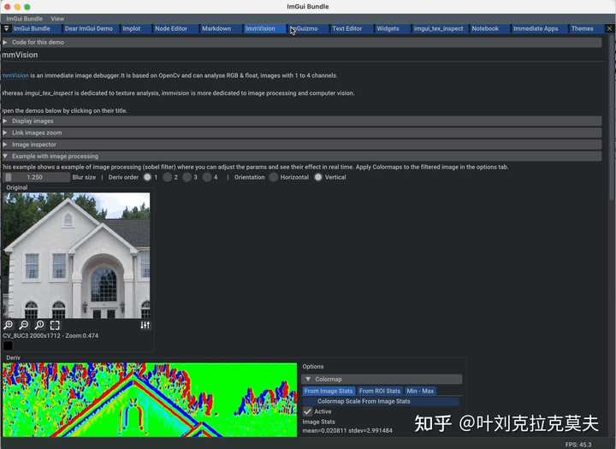The image size is (616, 449).
Task: Open the tab list dropdown icon
Action: [6, 29]
